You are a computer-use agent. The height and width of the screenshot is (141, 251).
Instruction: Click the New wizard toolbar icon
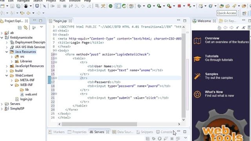3,6
